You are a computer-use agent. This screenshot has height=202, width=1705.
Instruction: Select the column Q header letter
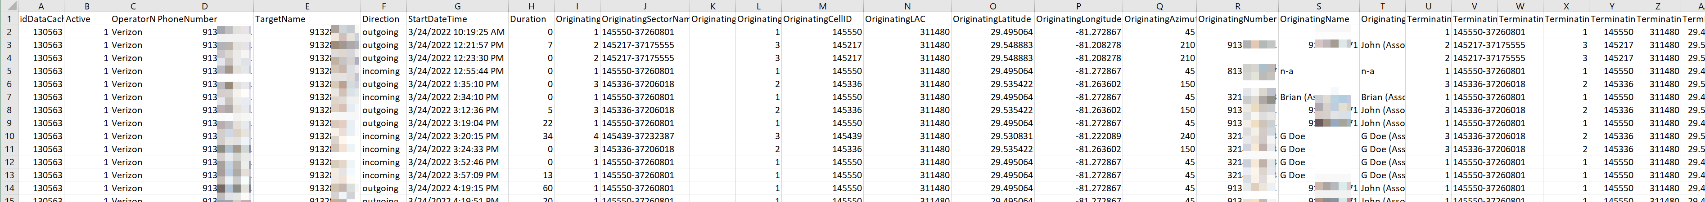[x=1159, y=6]
